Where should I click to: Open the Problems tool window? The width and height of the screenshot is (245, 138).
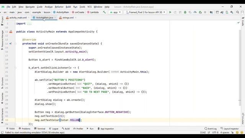pos(24,129)
